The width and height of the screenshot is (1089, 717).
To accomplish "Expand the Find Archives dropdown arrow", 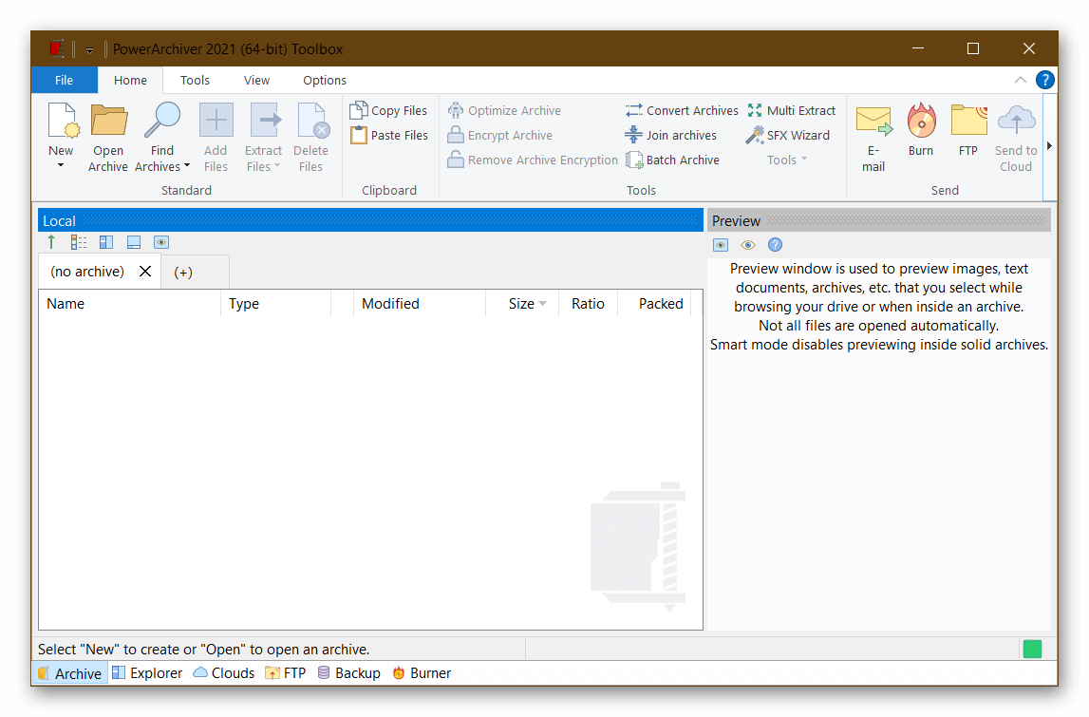I will [187, 166].
